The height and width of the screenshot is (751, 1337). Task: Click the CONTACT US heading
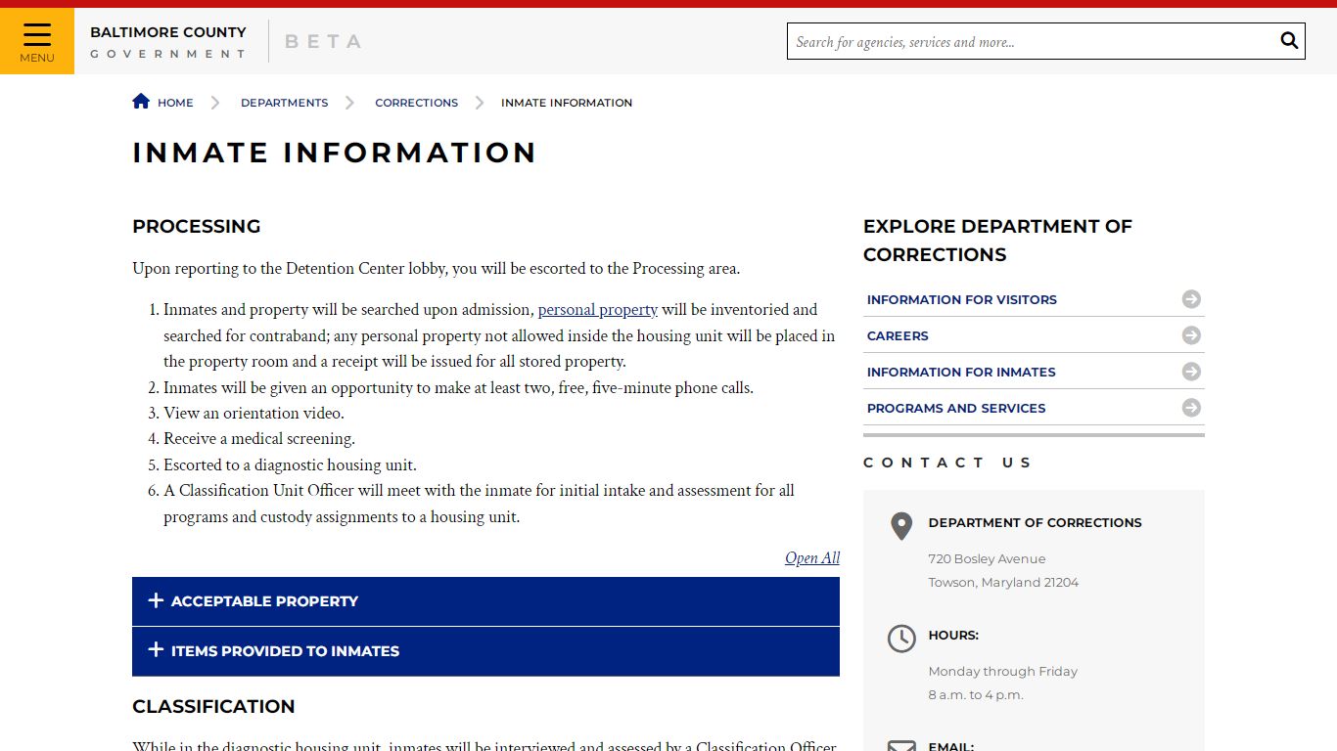click(947, 463)
